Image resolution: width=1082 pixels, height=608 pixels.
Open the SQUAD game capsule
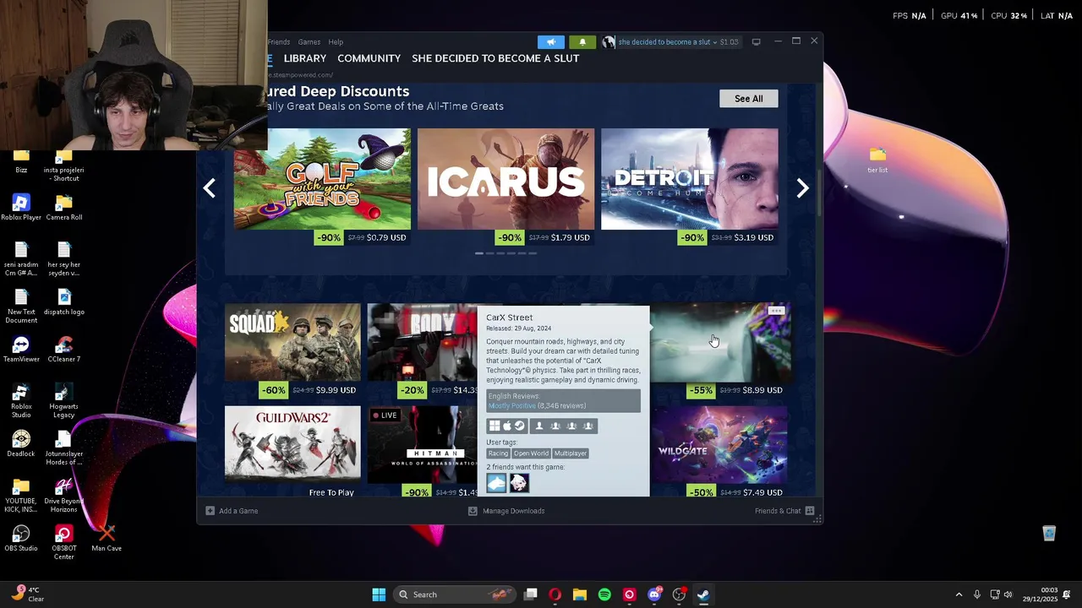292,342
